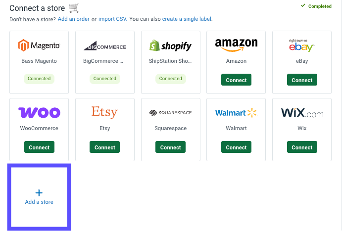Screen dimensions: 342x231
Task: Click the Amazon logo
Action: pyautogui.click(x=236, y=45)
